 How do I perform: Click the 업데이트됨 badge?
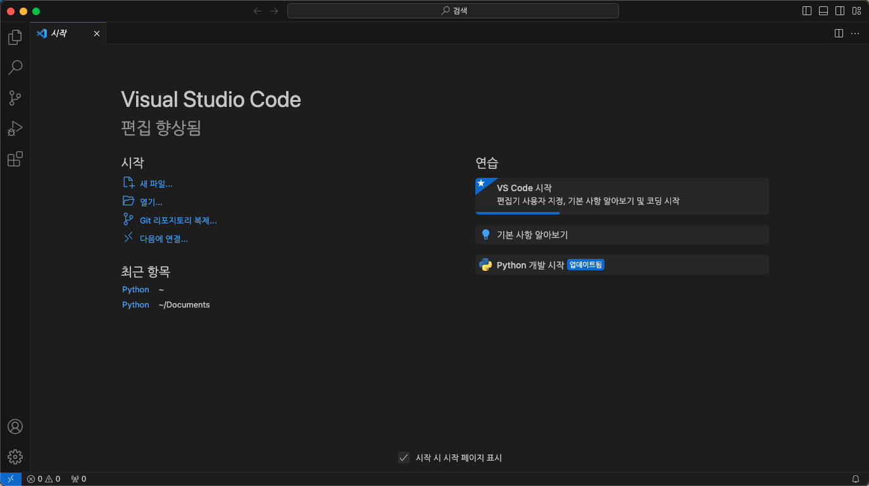click(585, 265)
